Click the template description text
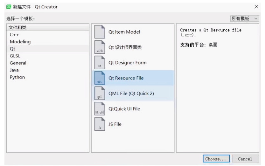Screen dimensions: 265x166 point(211,33)
